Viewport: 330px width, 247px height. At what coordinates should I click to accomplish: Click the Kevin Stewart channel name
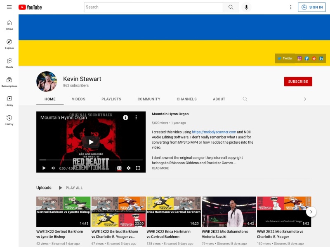(x=82, y=79)
